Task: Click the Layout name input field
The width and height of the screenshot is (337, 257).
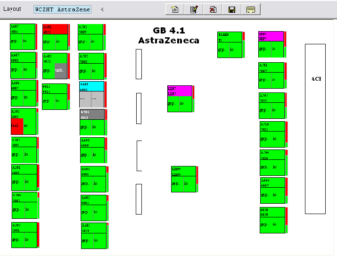Action: coord(62,9)
